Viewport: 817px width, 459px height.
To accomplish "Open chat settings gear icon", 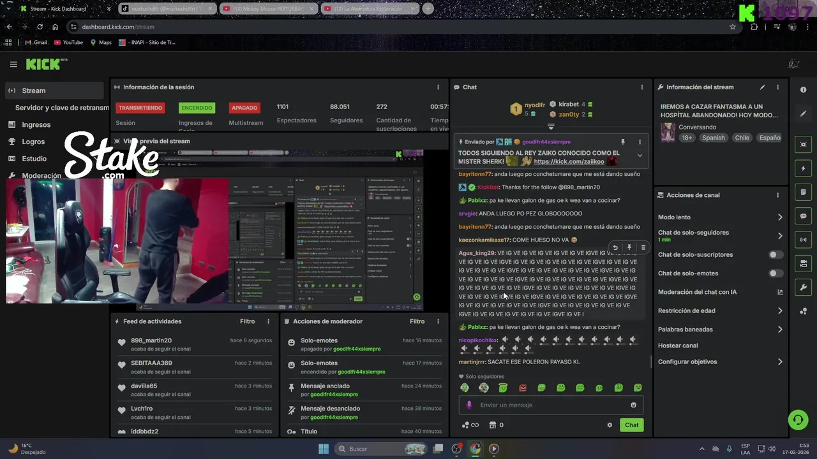I will 610,425.
